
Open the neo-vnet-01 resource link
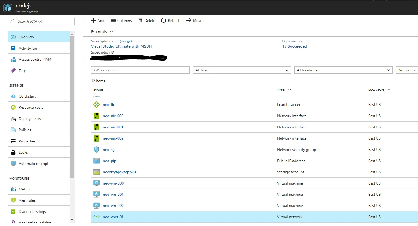coord(113,217)
